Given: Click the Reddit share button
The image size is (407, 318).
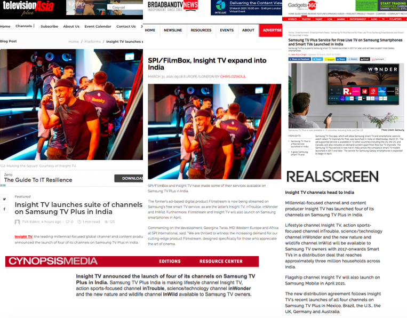Looking at the screenshot, I should 353,59.
